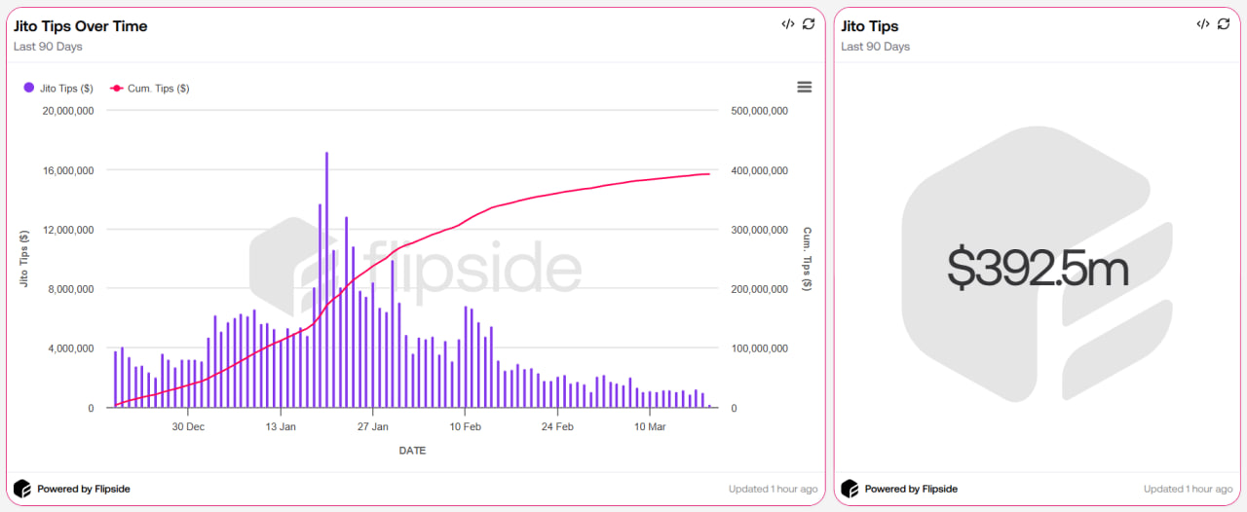Select the tallest bar in mid-January
The width and height of the screenshot is (1247, 512).
326,280
